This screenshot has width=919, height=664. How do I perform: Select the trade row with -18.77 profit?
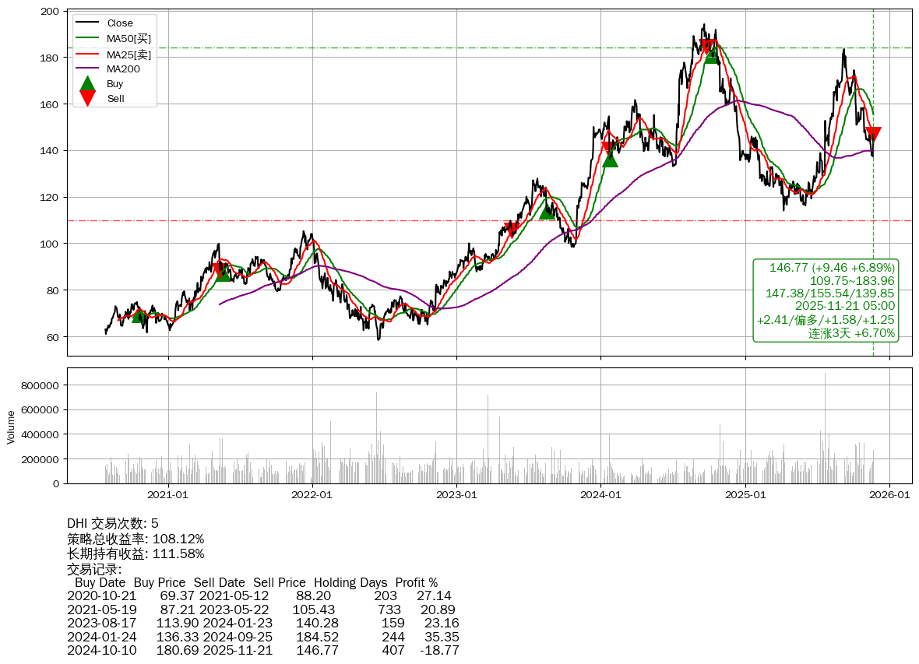pyautogui.click(x=262, y=650)
